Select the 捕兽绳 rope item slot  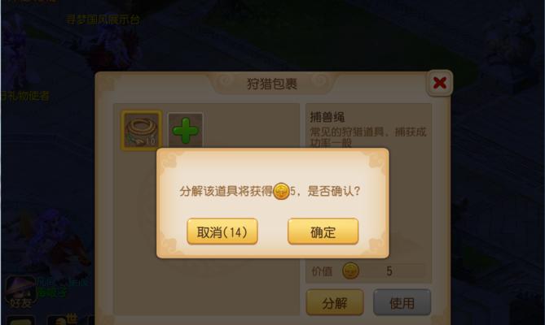141,130
